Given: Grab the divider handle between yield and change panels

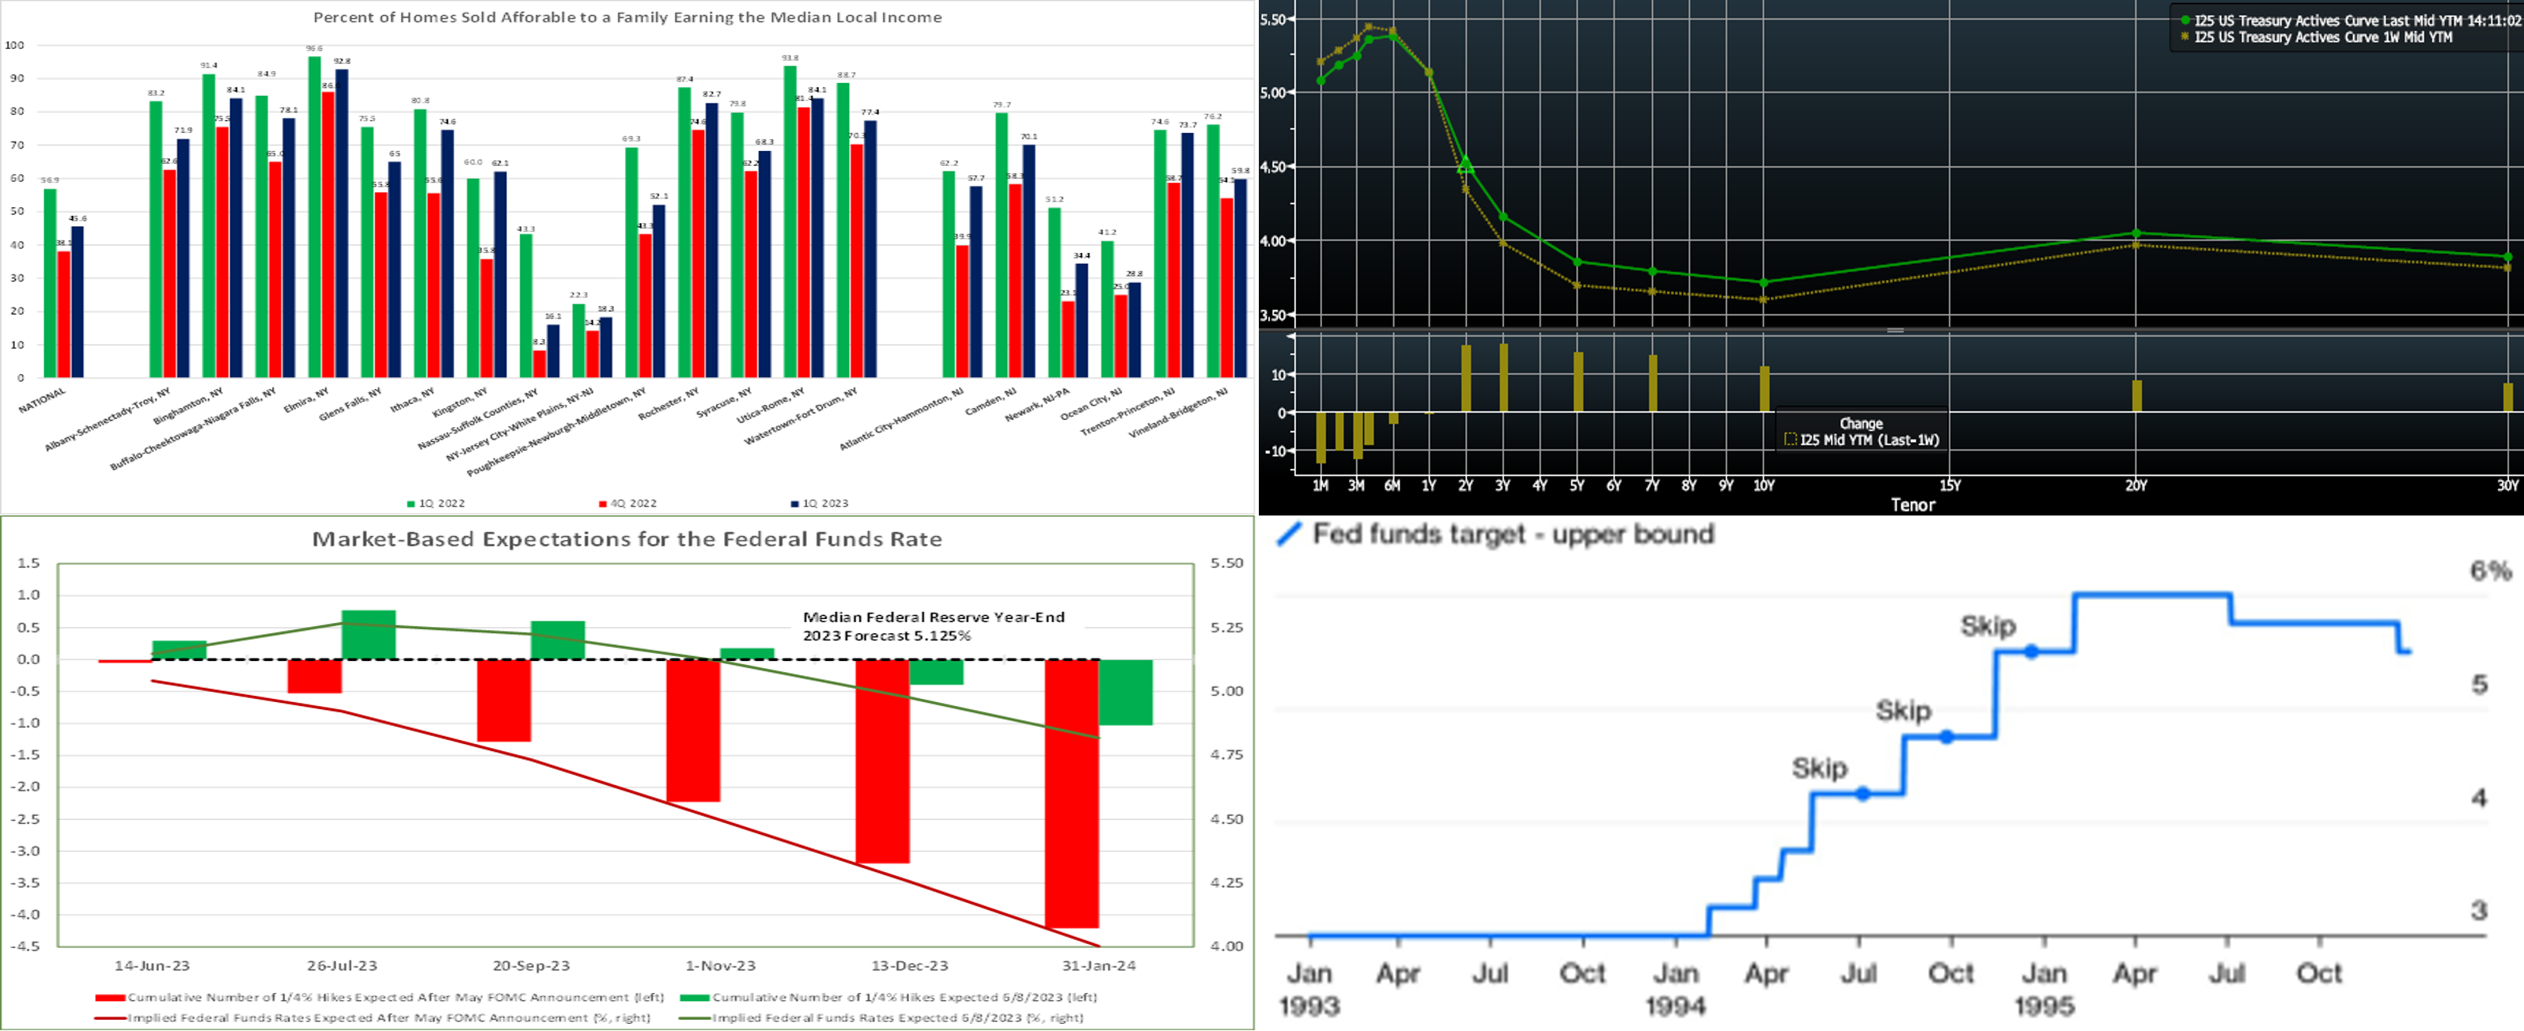Looking at the screenshot, I should [x=1895, y=331].
